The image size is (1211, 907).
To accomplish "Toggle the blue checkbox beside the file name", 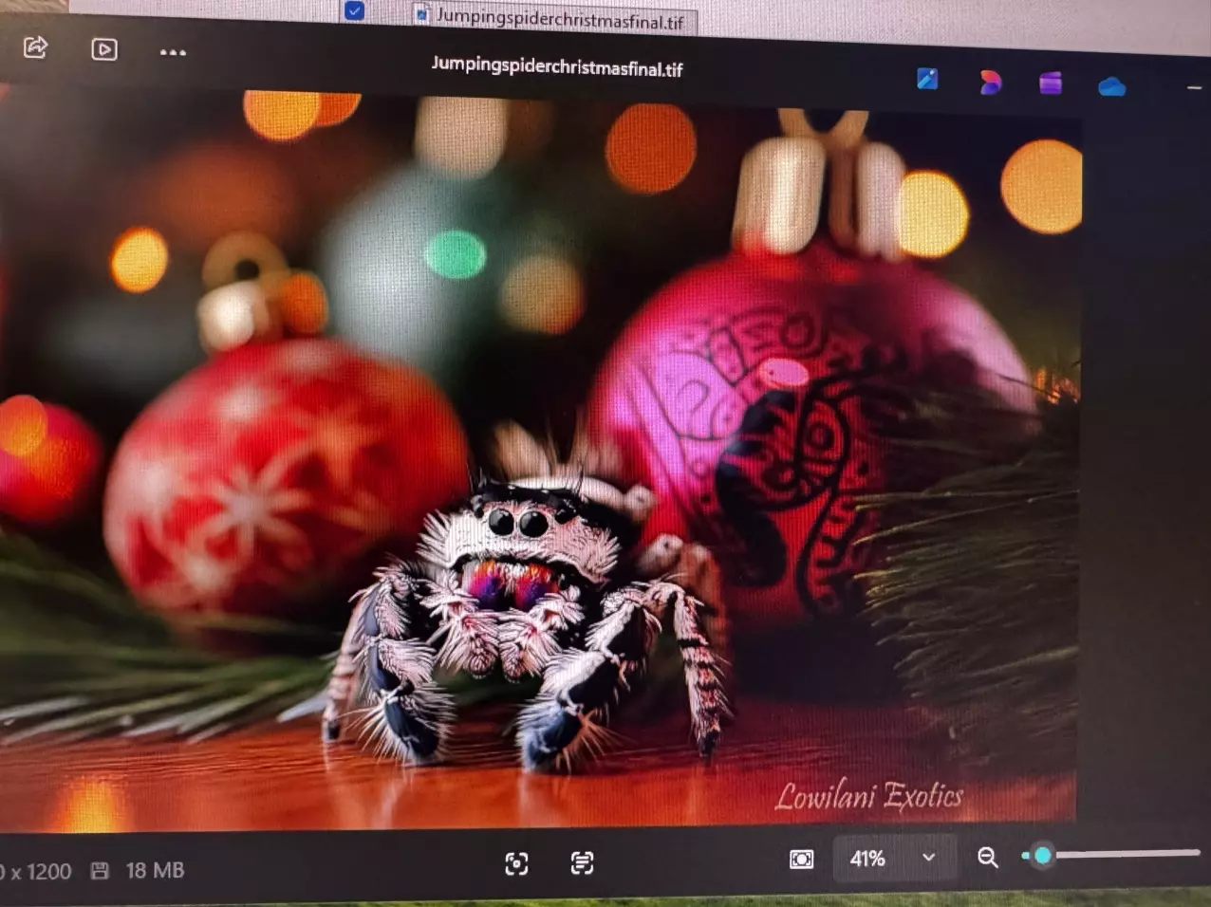I will [x=354, y=10].
